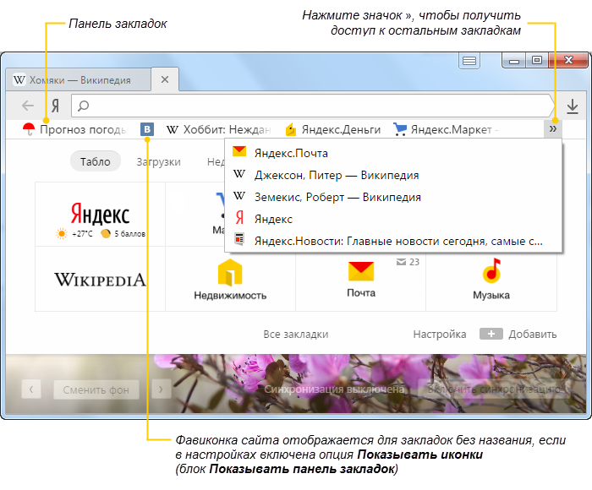Maximize the browser window
This screenshot has height=490, width=592.
click(537, 61)
